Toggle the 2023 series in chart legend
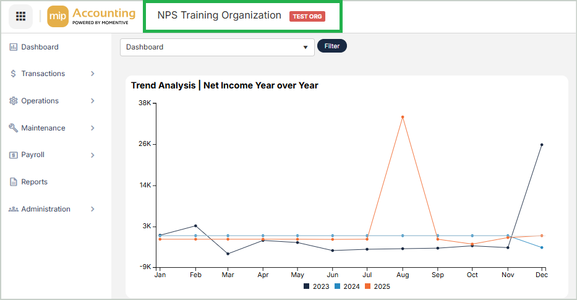 pyautogui.click(x=316, y=286)
